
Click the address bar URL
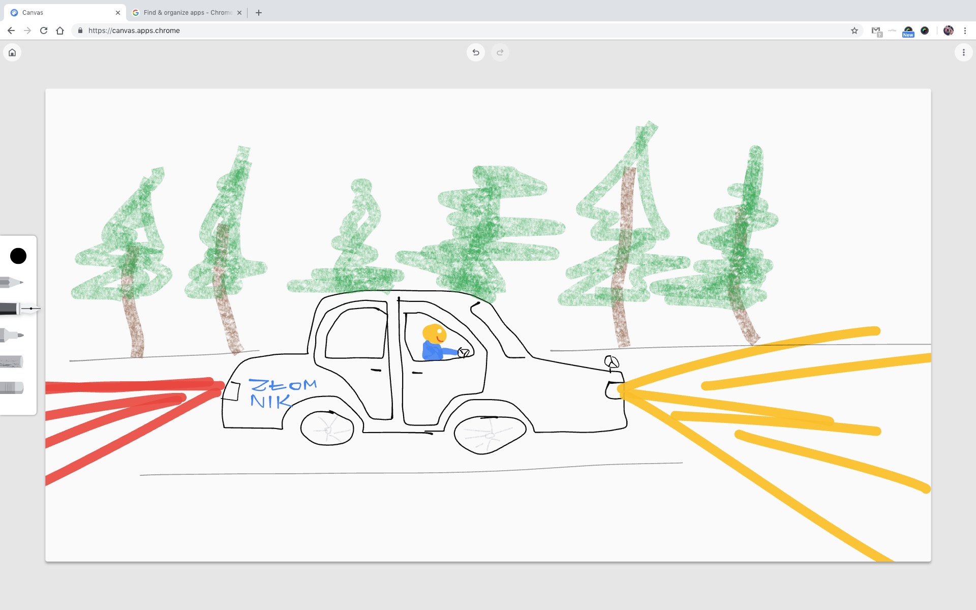[x=134, y=30]
